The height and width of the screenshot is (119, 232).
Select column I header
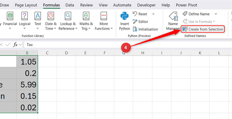pyautogui.click(x=162, y=53)
